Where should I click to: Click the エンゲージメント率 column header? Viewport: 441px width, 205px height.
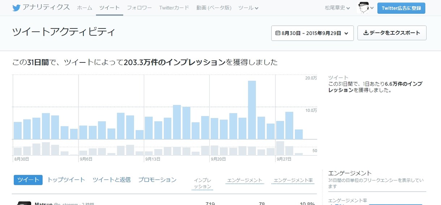pos(293,180)
